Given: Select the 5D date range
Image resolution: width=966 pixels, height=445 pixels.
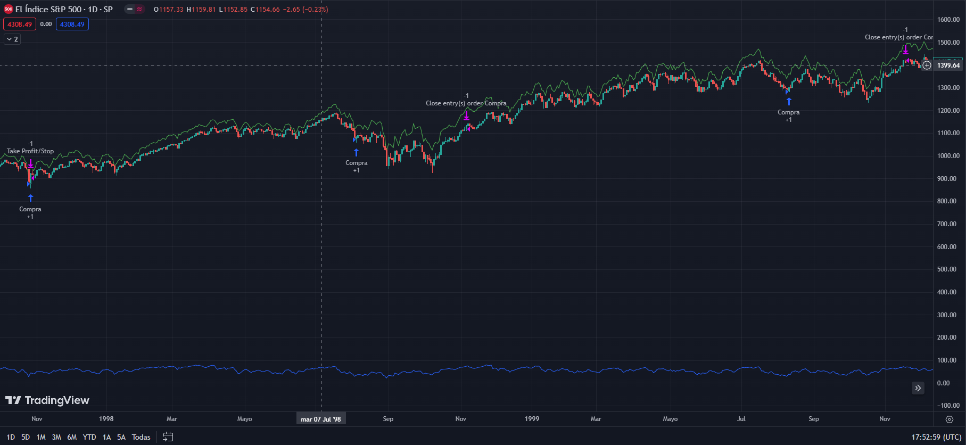Looking at the screenshot, I should [x=26, y=437].
